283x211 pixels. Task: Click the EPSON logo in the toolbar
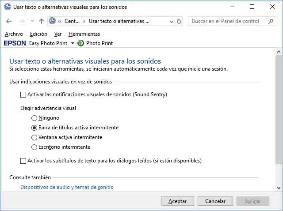click(x=15, y=43)
